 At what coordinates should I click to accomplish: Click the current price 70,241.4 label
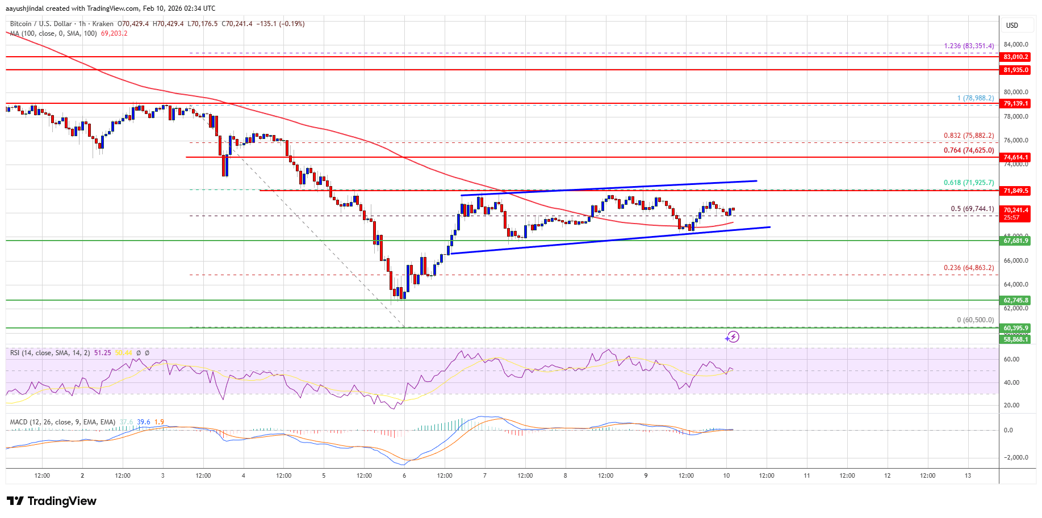point(1015,210)
